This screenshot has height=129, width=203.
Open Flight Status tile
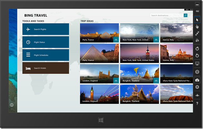(46, 42)
